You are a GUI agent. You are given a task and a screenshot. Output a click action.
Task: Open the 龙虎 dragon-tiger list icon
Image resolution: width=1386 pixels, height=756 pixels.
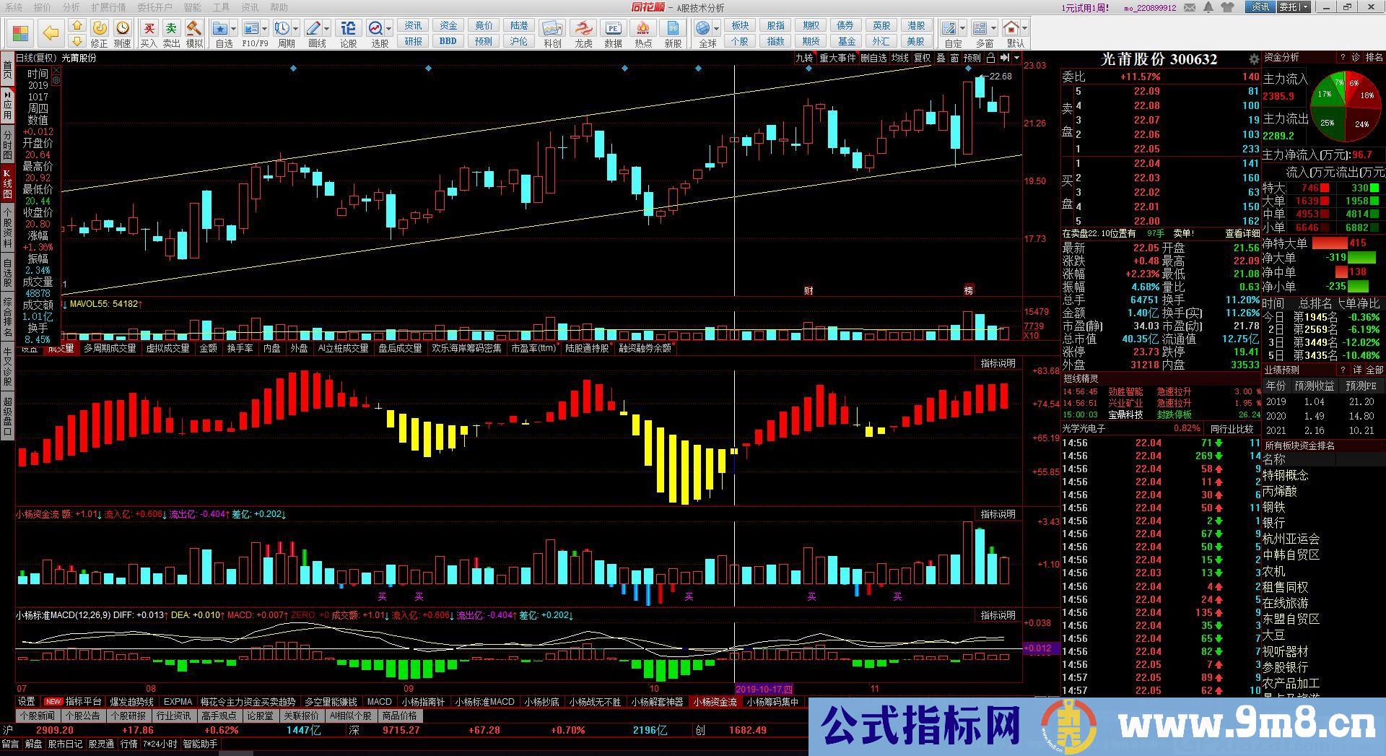[x=583, y=34]
